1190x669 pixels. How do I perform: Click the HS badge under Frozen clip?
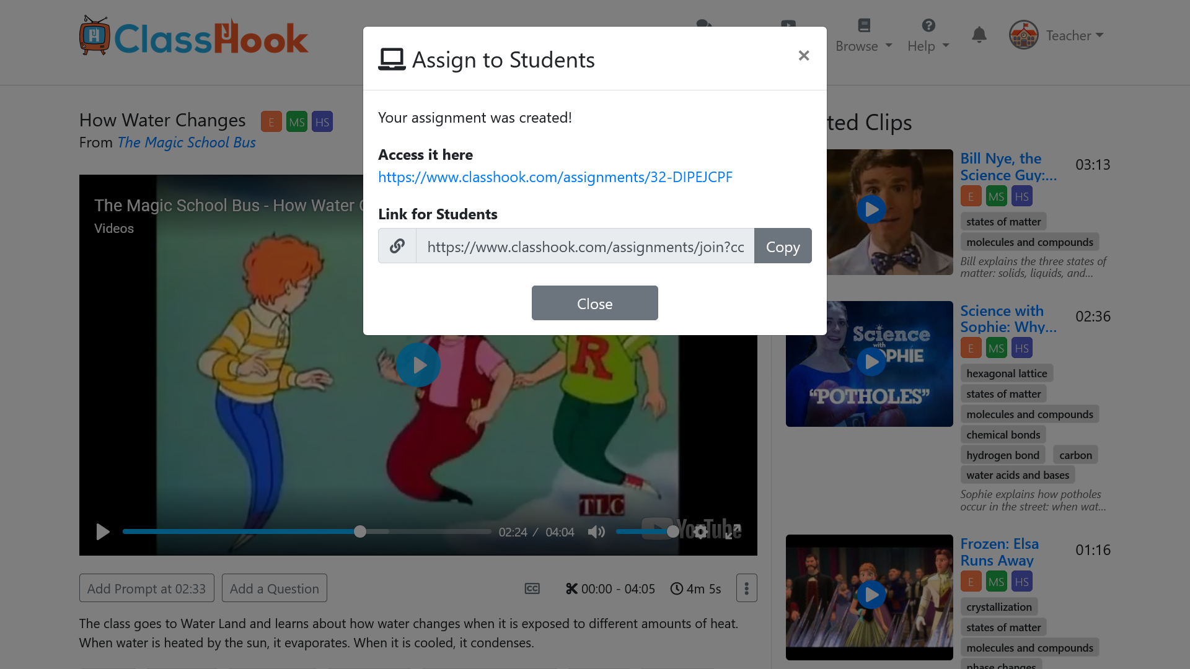click(x=1021, y=582)
